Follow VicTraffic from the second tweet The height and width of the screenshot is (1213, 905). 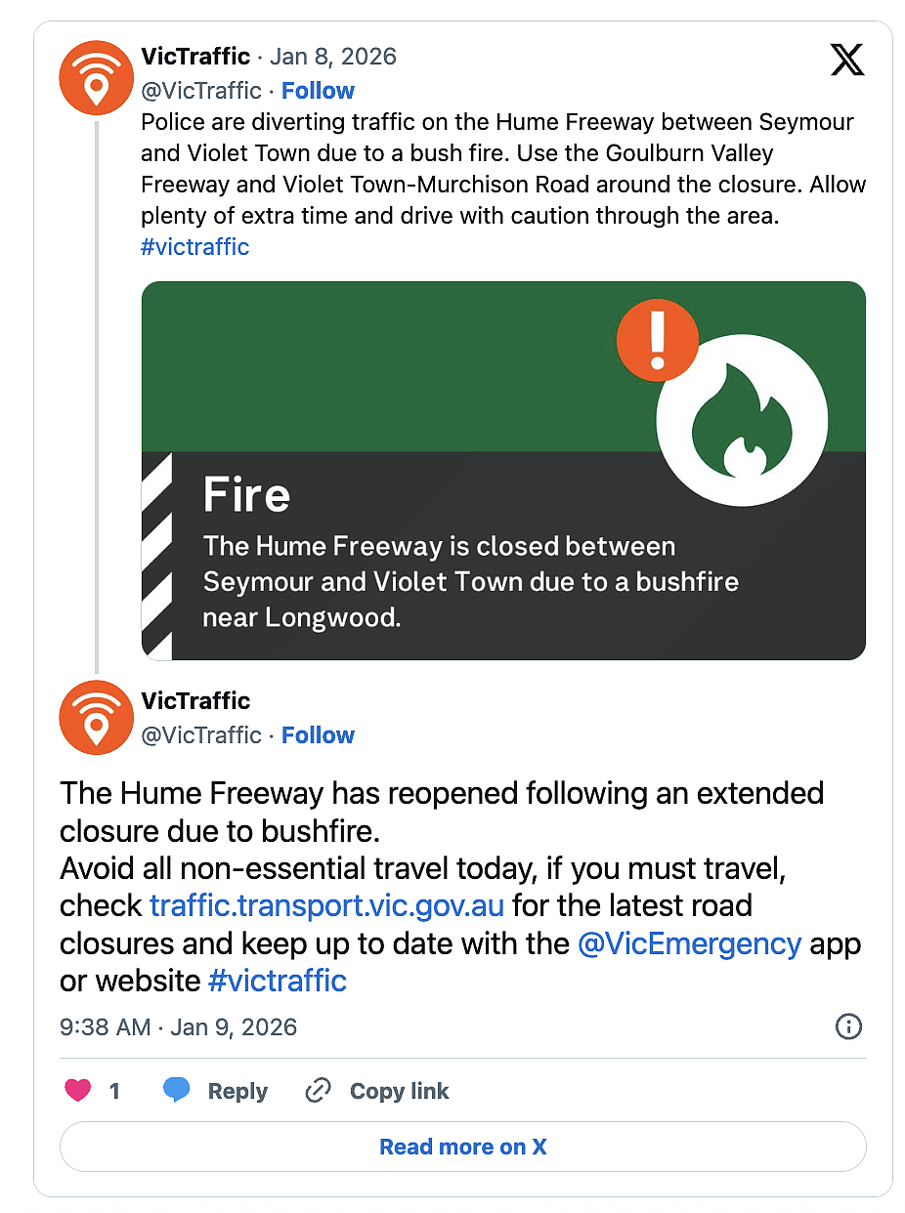click(x=318, y=735)
